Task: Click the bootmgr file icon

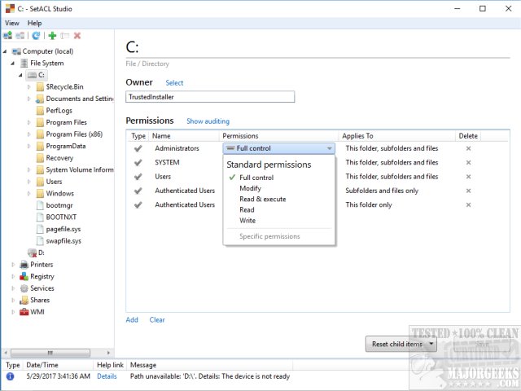Action: (x=40, y=205)
